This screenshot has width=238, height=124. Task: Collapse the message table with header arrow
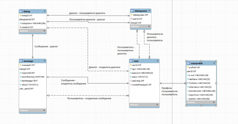coord(44,61)
